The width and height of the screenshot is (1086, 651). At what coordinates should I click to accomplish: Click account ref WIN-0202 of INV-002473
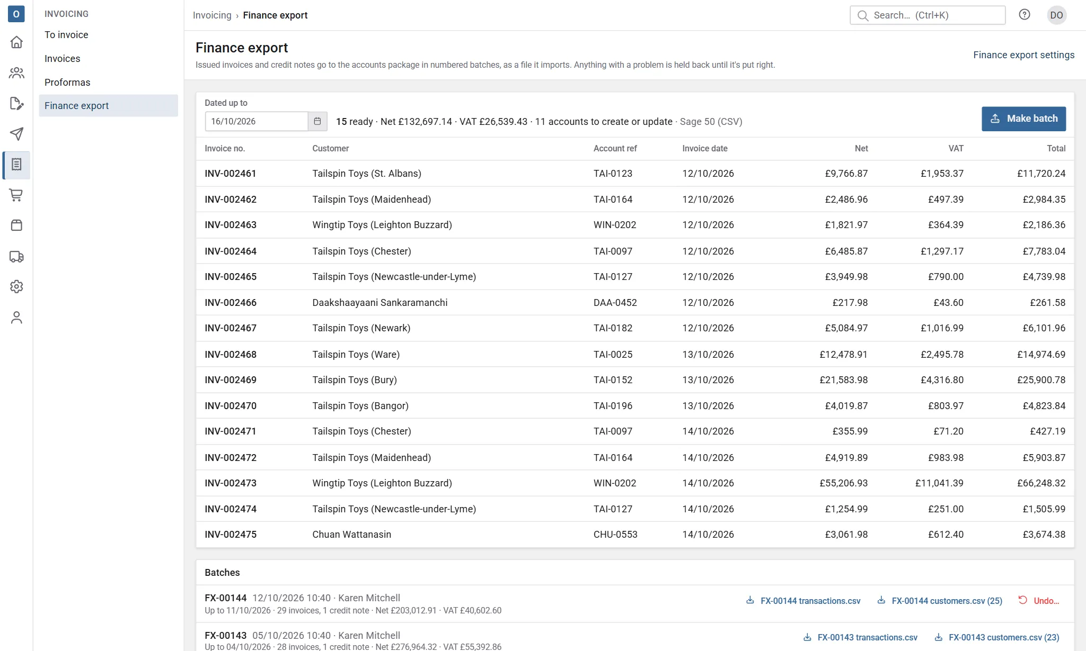coord(615,483)
